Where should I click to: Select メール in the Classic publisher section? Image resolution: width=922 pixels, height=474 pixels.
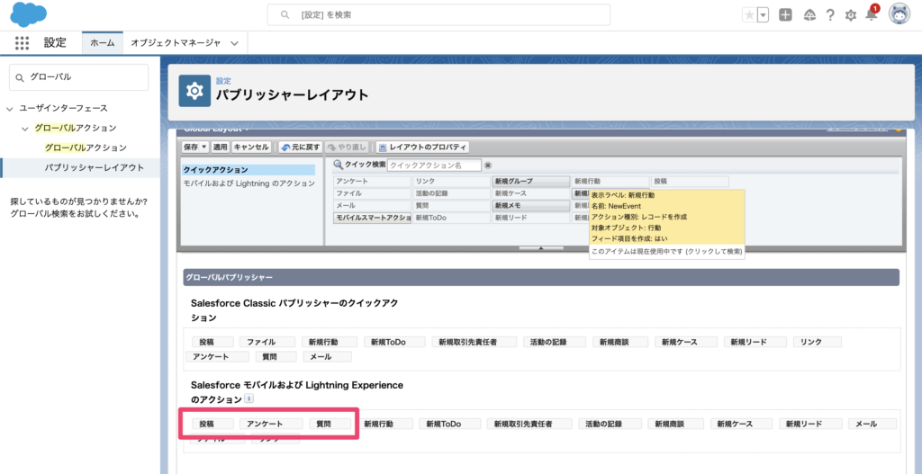[327, 356]
